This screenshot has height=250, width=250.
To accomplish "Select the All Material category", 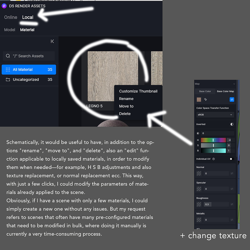I will click(29, 70).
